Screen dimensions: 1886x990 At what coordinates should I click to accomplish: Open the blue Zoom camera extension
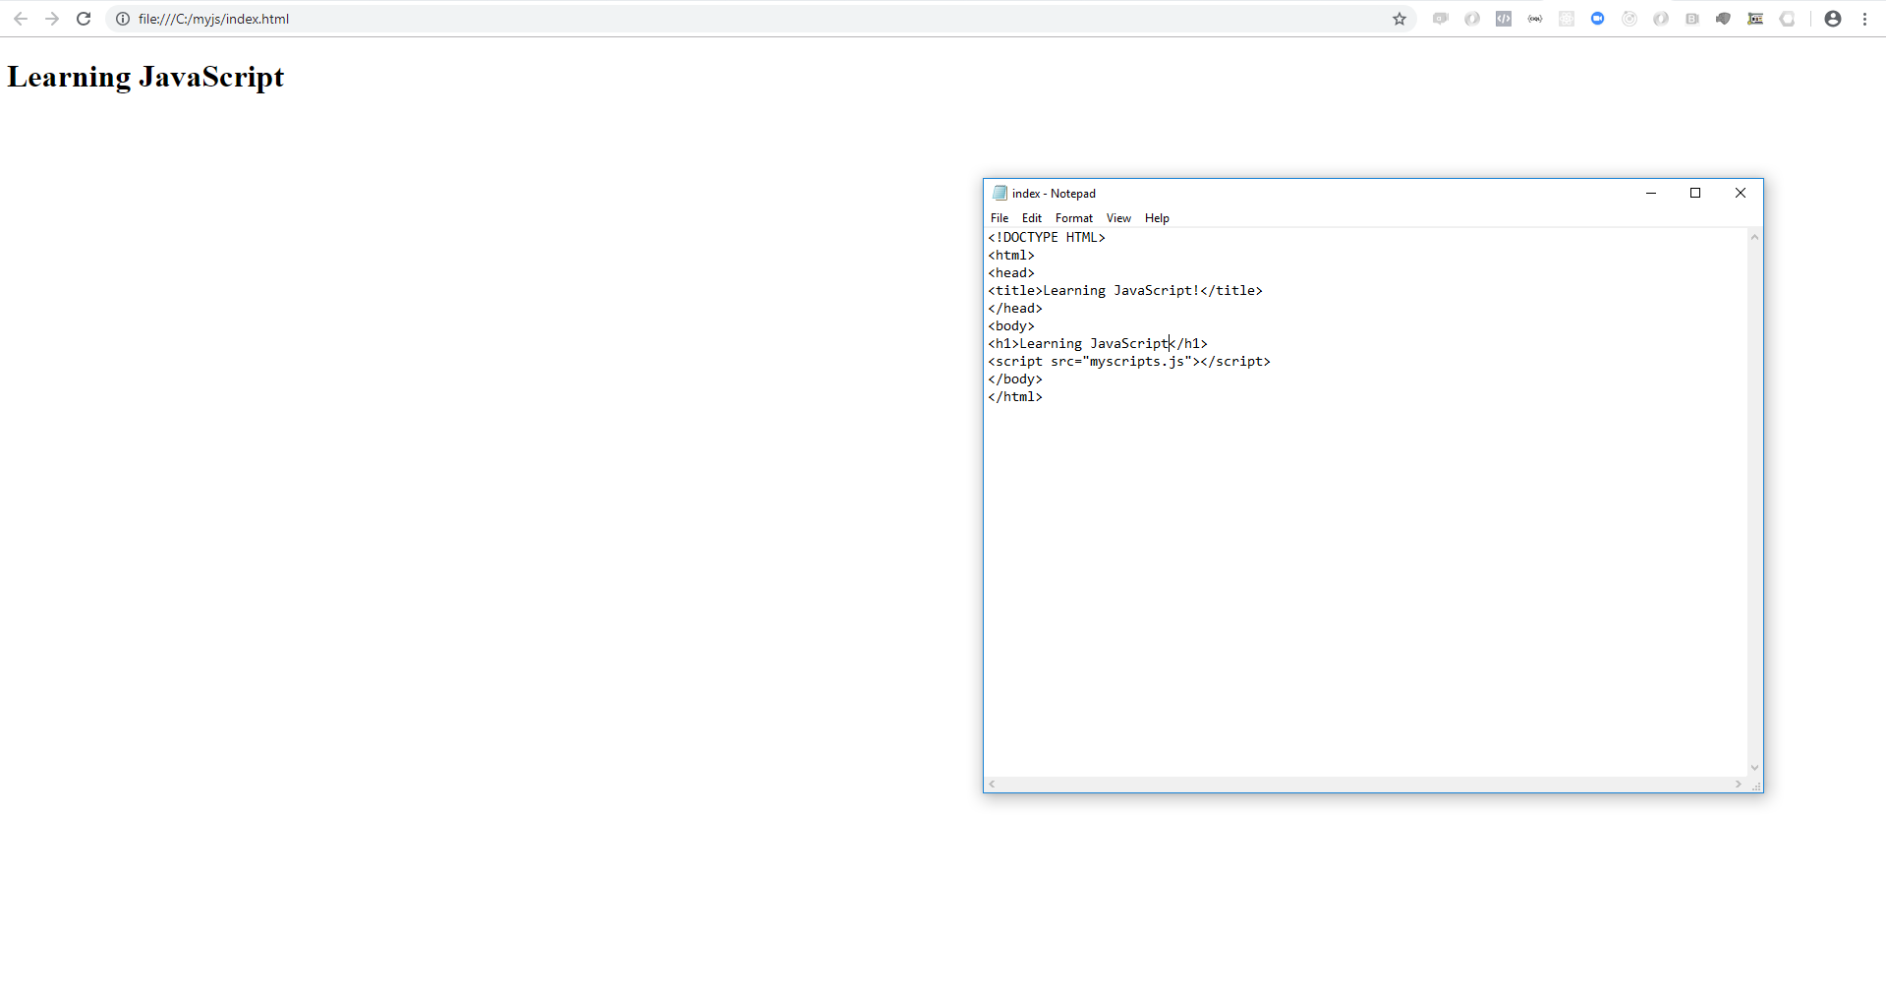pos(1598,19)
